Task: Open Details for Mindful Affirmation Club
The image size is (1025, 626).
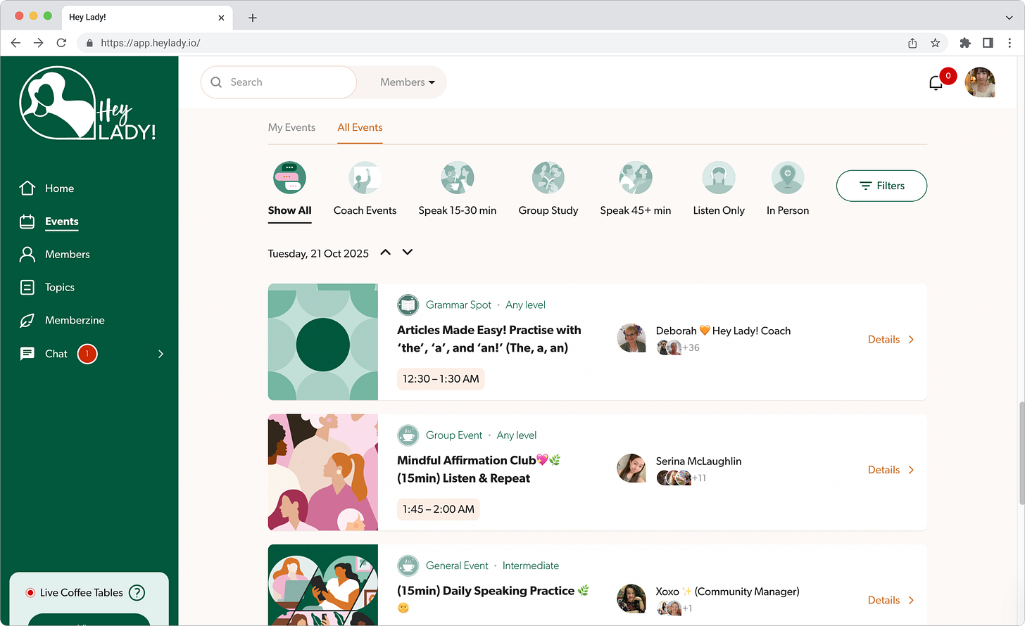Action: [x=891, y=470]
